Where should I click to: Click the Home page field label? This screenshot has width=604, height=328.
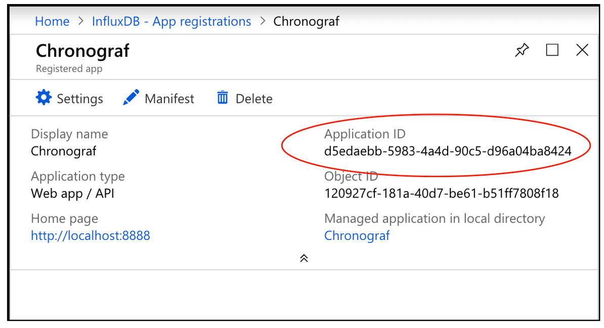[x=65, y=219]
